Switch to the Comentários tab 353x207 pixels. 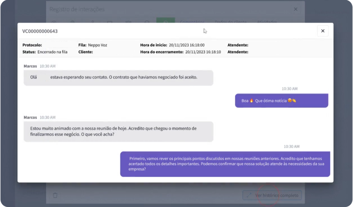[x=192, y=22]
